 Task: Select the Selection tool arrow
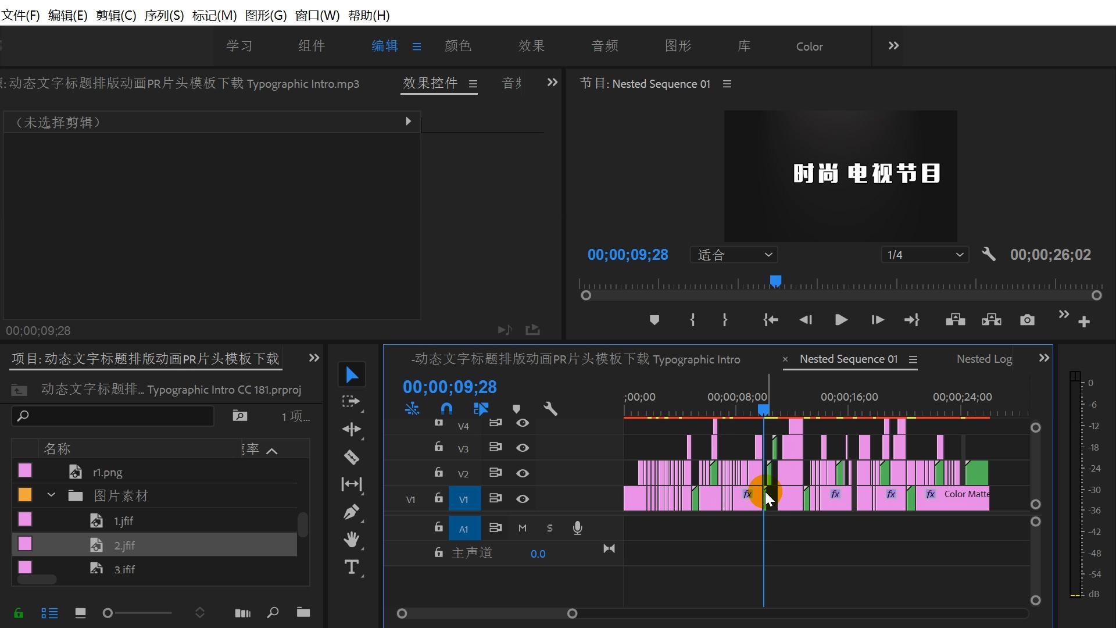[x=352, y=375]
